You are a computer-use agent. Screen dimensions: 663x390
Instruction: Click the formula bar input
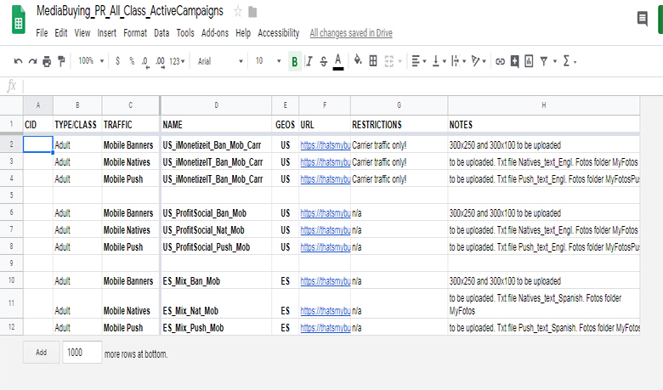[x=343, y=86]
